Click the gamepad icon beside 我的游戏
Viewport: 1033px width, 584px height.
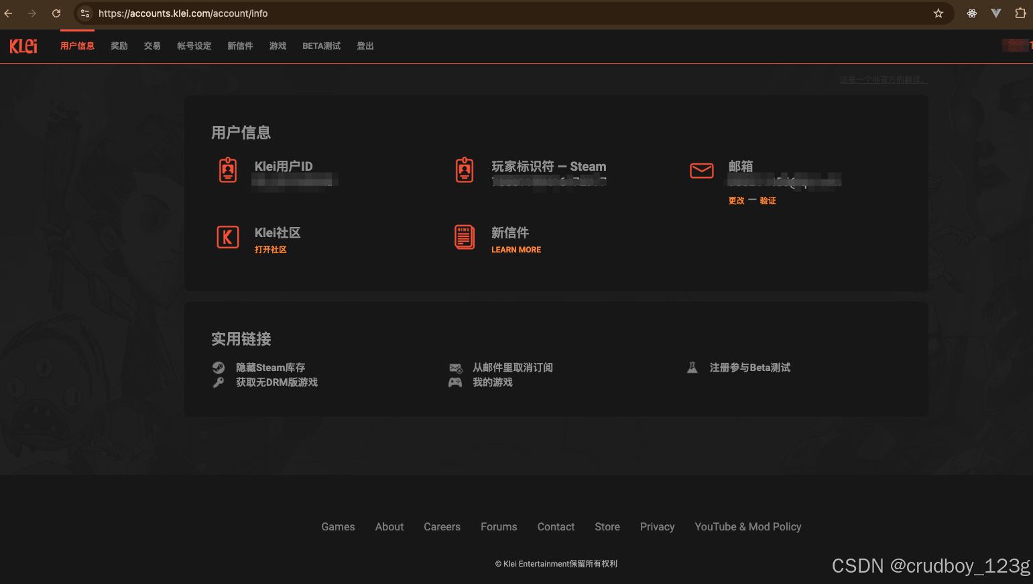[455, 382]
